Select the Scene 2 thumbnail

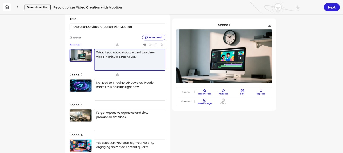(x=81, y=85)
